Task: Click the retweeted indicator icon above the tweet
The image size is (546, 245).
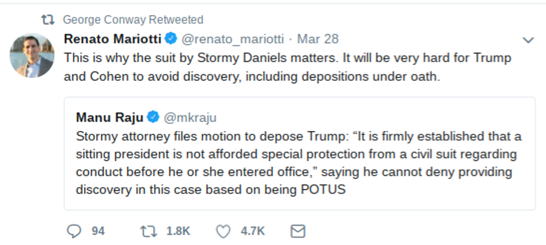Action: click(x=49, y=20)
